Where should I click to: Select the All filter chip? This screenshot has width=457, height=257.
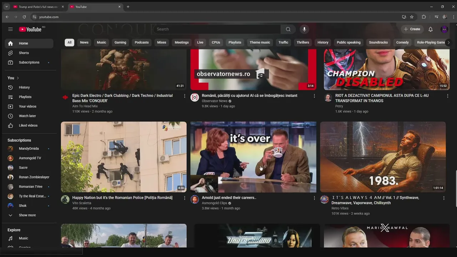(69, 42)
